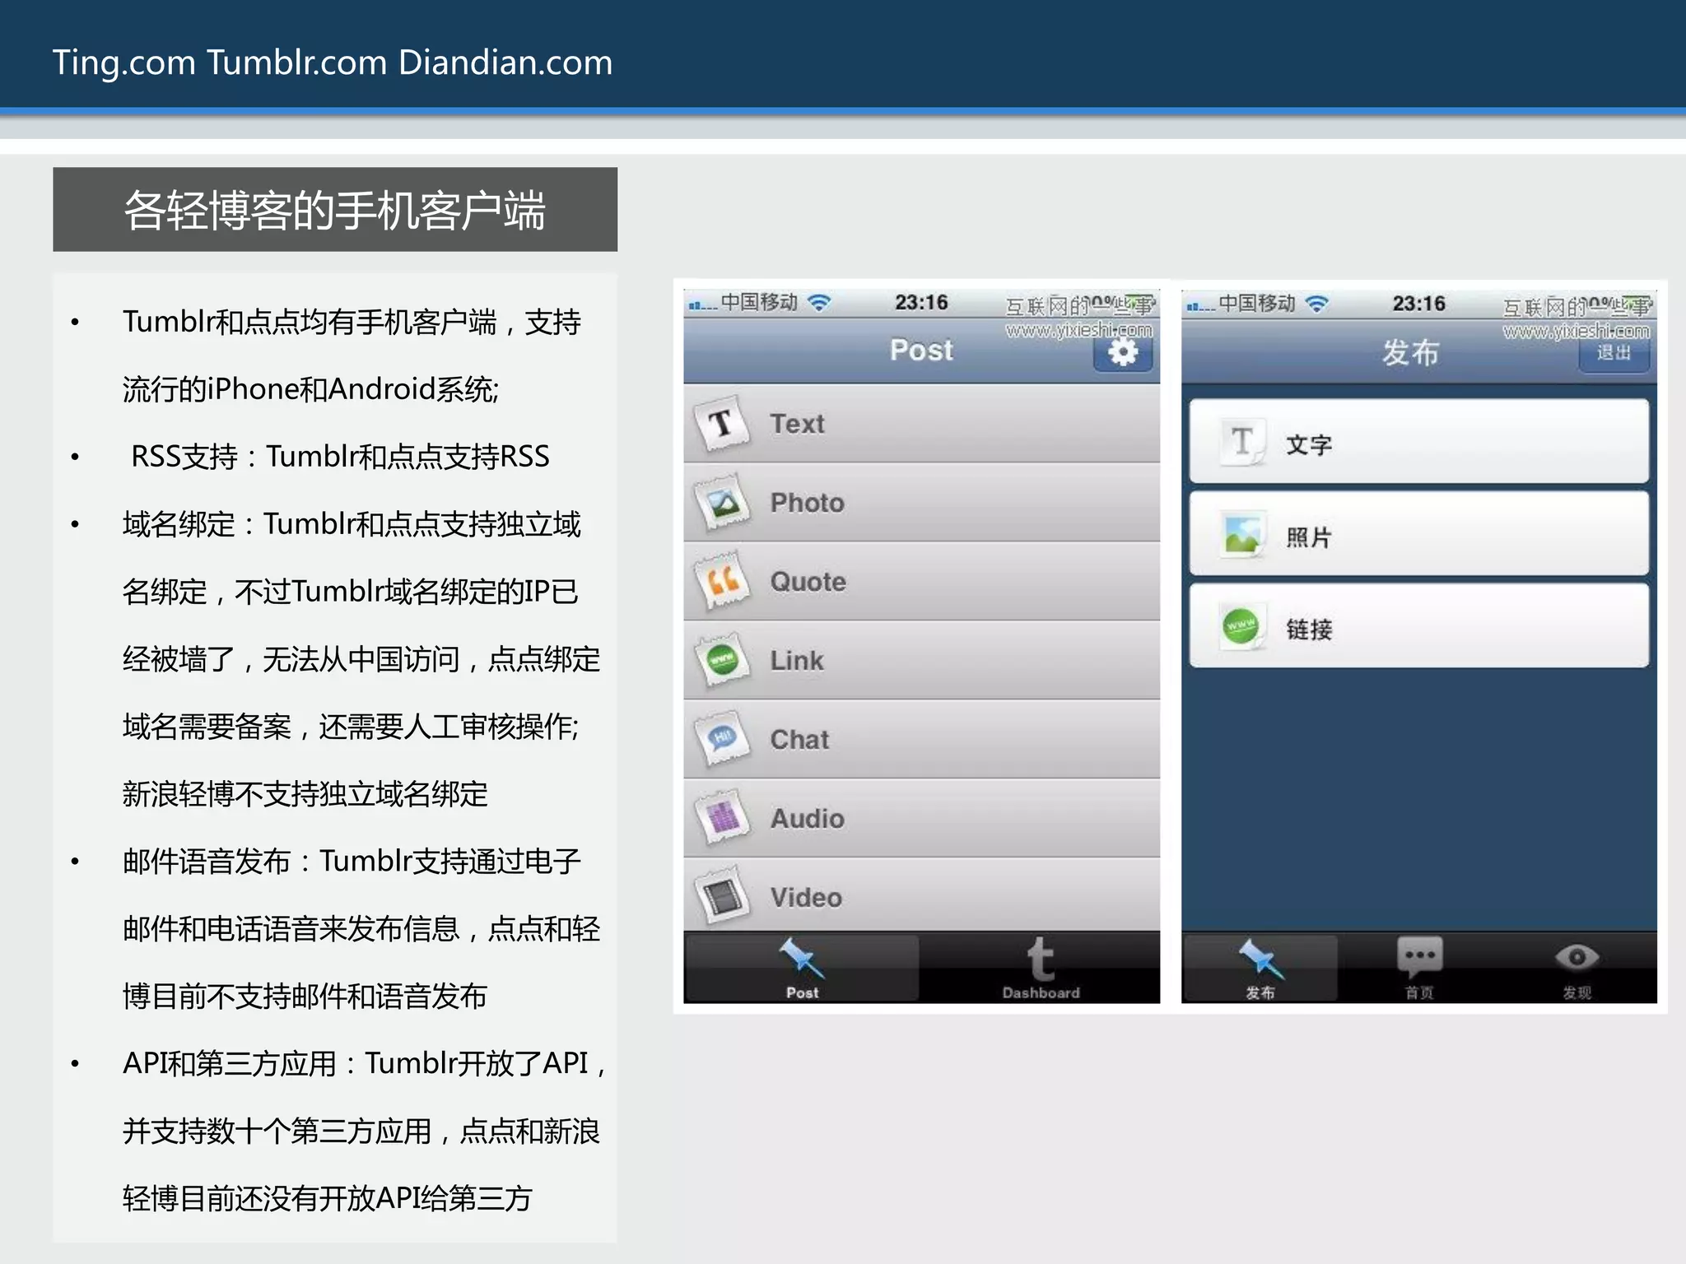Tap the 文字 T icon in Diandian app
This screenshot has width=1686, height=1264.
1242,443
